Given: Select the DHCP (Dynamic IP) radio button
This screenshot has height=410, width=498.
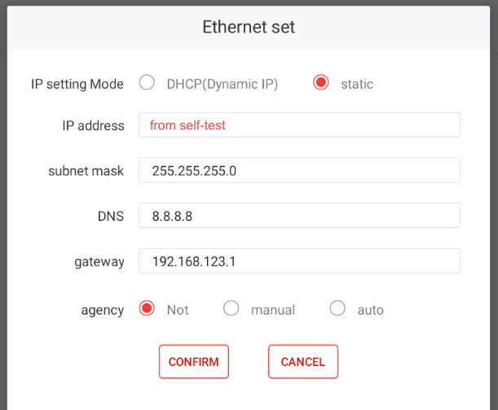Looking at the screenshot, I should [147, 83].
